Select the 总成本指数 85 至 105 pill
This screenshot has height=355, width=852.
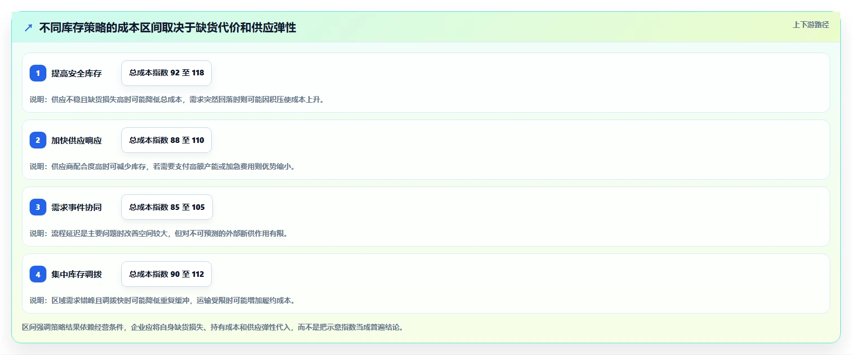tap(167, 207)
